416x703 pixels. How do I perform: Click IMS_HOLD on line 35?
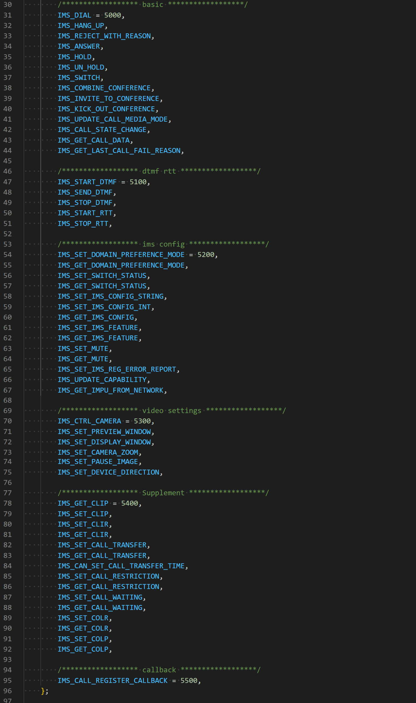(x=75, y=57)
